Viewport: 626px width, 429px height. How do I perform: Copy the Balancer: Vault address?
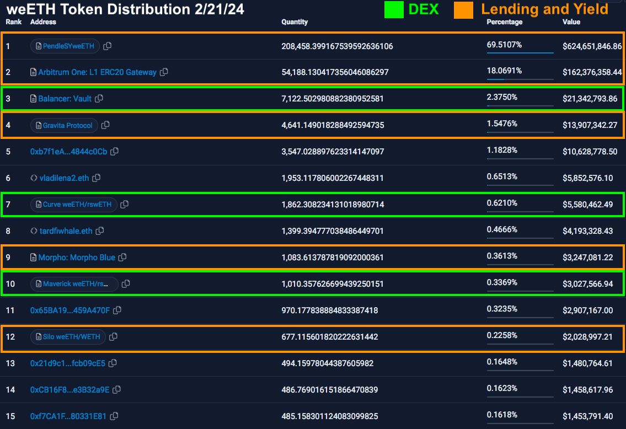click(99, 99)
